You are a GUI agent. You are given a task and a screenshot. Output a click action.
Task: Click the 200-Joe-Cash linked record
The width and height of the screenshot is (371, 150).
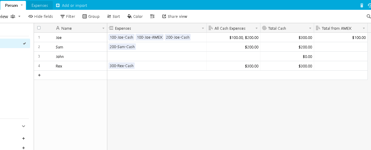[178, 37]
